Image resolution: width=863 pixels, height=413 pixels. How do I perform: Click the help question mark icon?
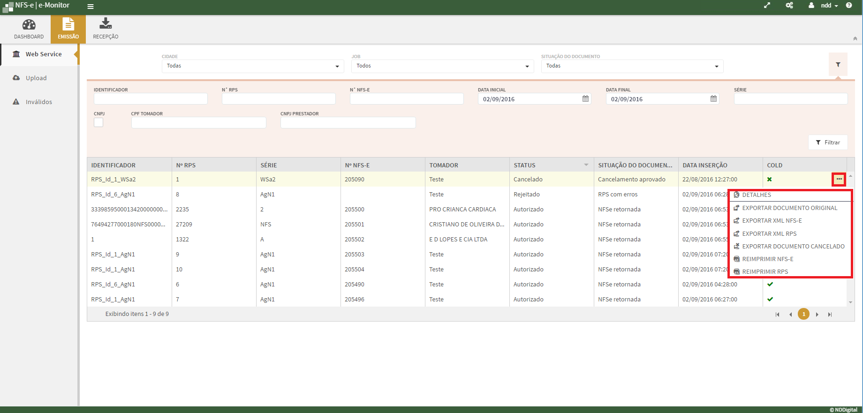click(849, 6)
